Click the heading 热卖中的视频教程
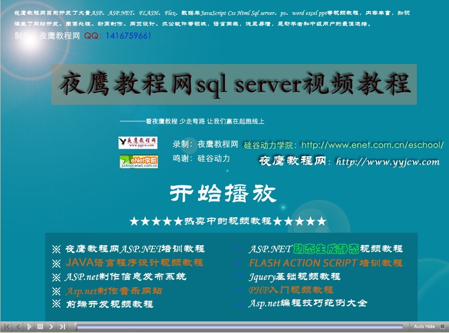The height and width of the screenshot is (333, 449). (x=228, y=221)
